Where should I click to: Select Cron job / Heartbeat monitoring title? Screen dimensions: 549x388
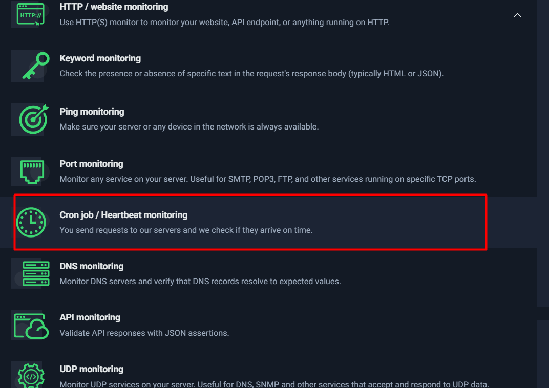pos(123,215)
